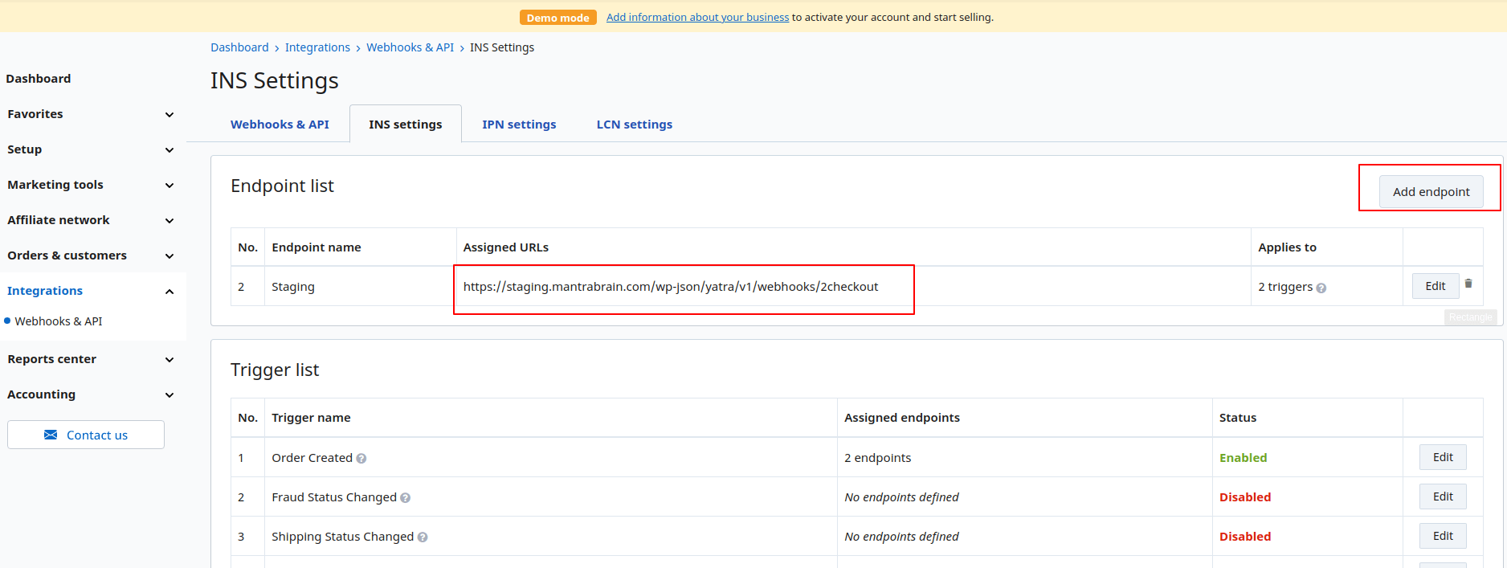Collapse the Integrations sidebar section
Screen dimensions: 1507x568
[x=169, y=292]
